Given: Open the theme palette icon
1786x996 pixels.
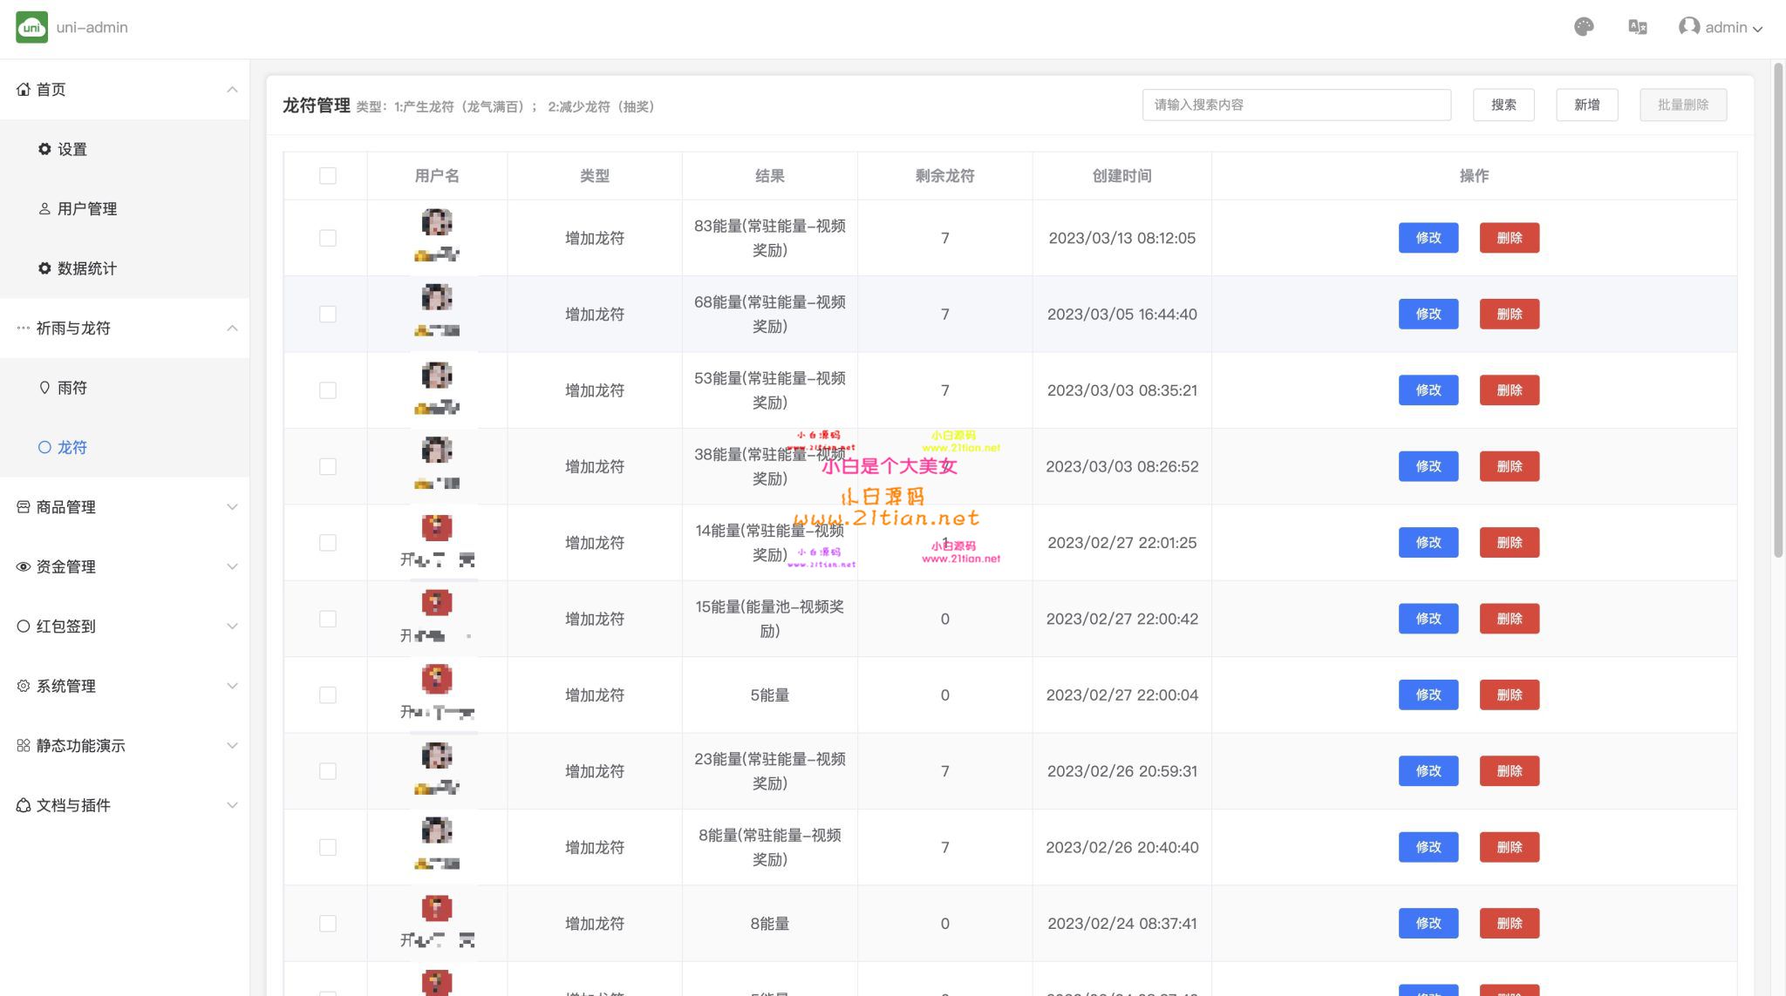Looking at the screenshot, I should (x=1584, y=27).
